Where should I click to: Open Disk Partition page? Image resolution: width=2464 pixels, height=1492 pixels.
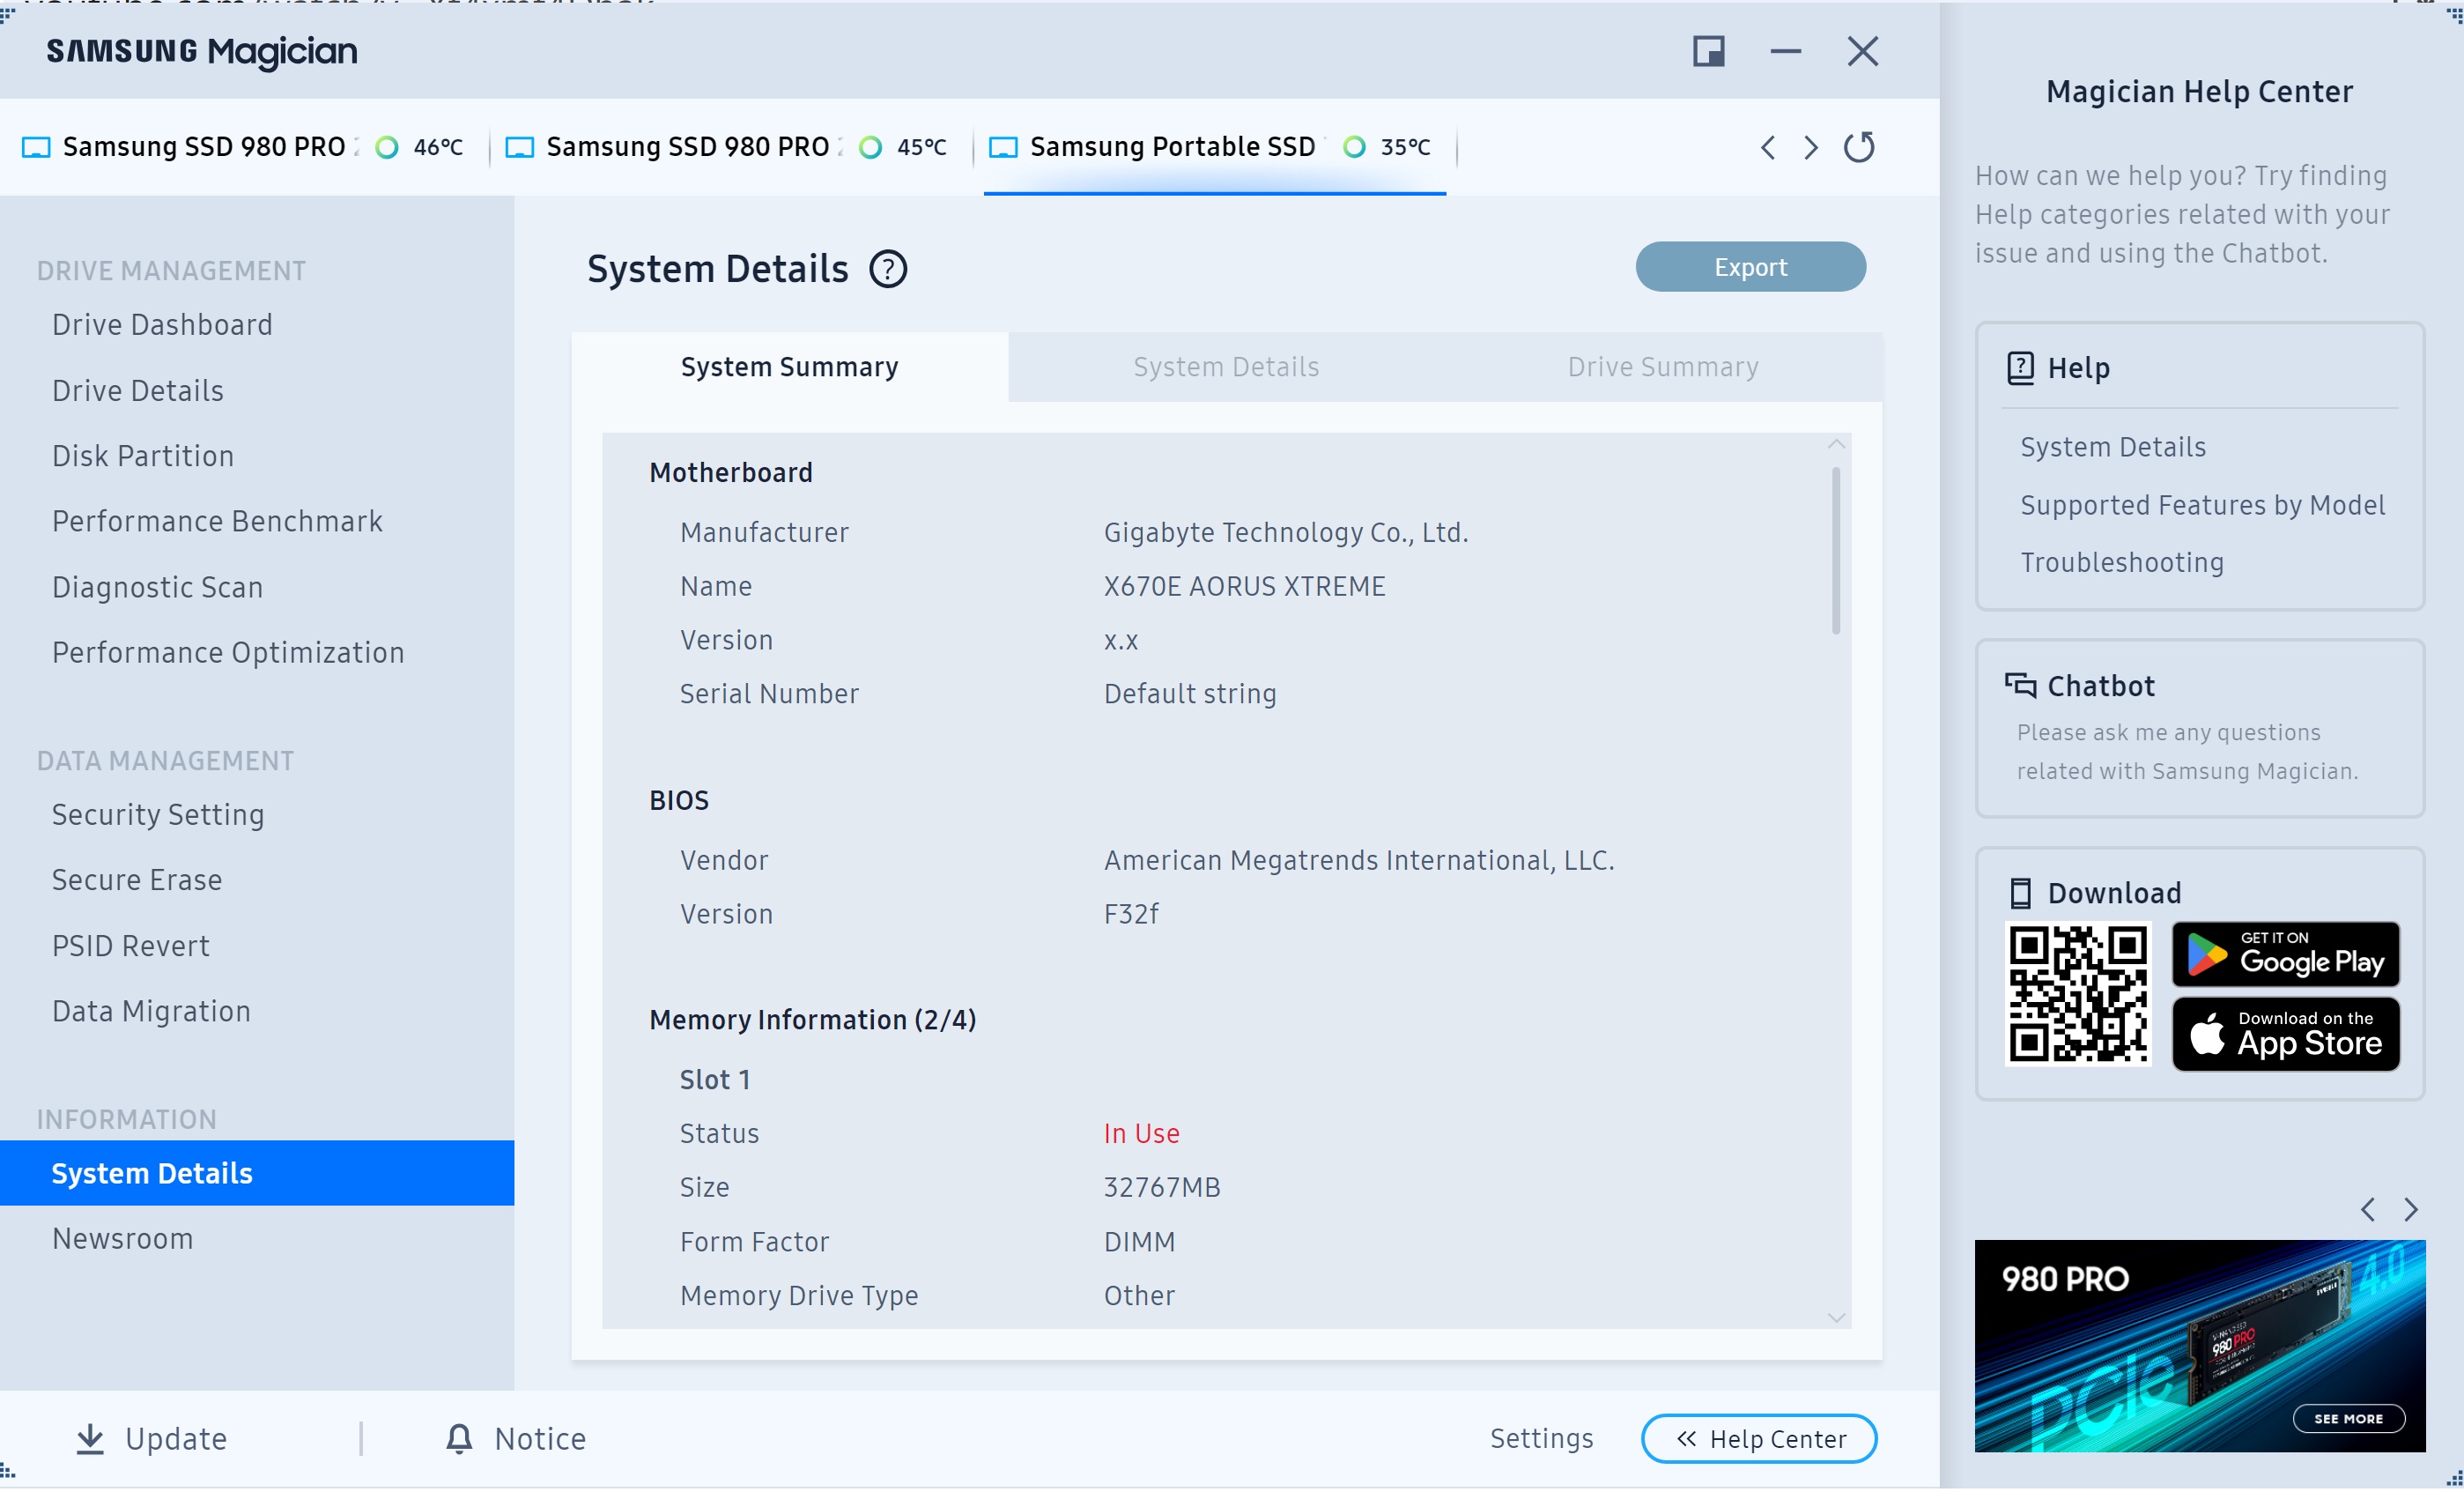(143, 457)
